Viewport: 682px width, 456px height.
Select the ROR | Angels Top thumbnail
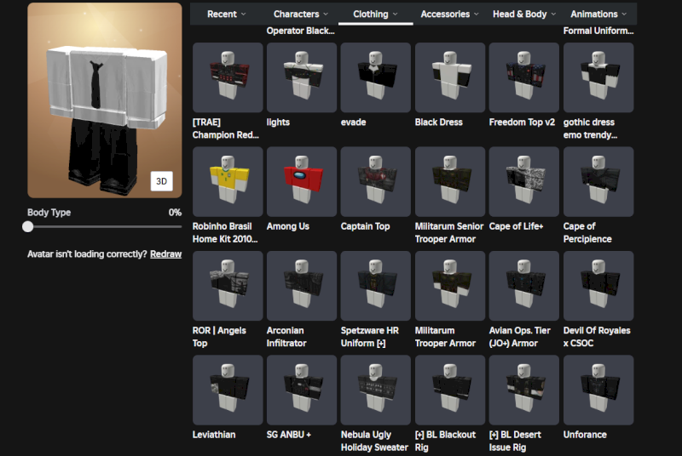[x=228, y=286]
